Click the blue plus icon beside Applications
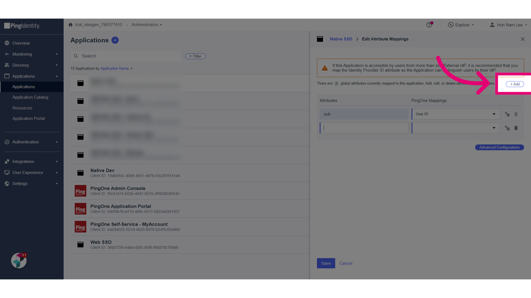The width and height of the screenshot is (531, 298). [115, 40]
